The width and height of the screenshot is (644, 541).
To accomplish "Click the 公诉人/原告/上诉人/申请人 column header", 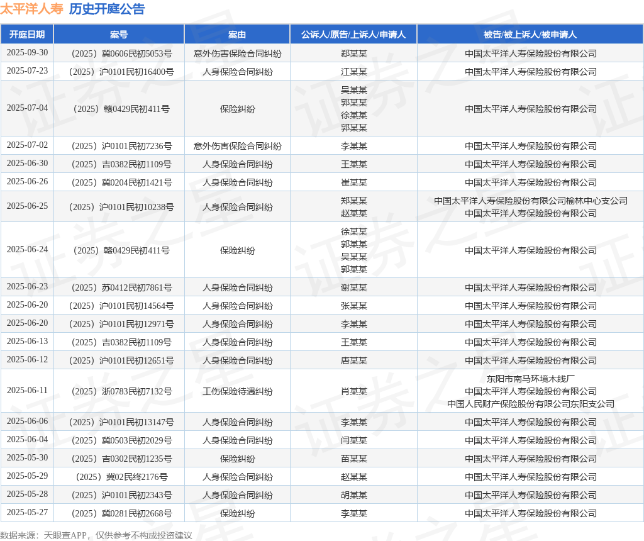I will (353, 35).
